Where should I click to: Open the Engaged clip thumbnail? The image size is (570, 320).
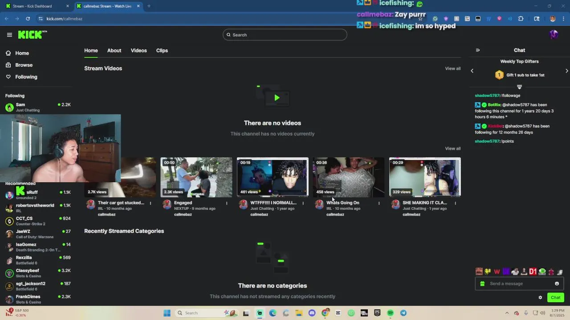point(196,177)
